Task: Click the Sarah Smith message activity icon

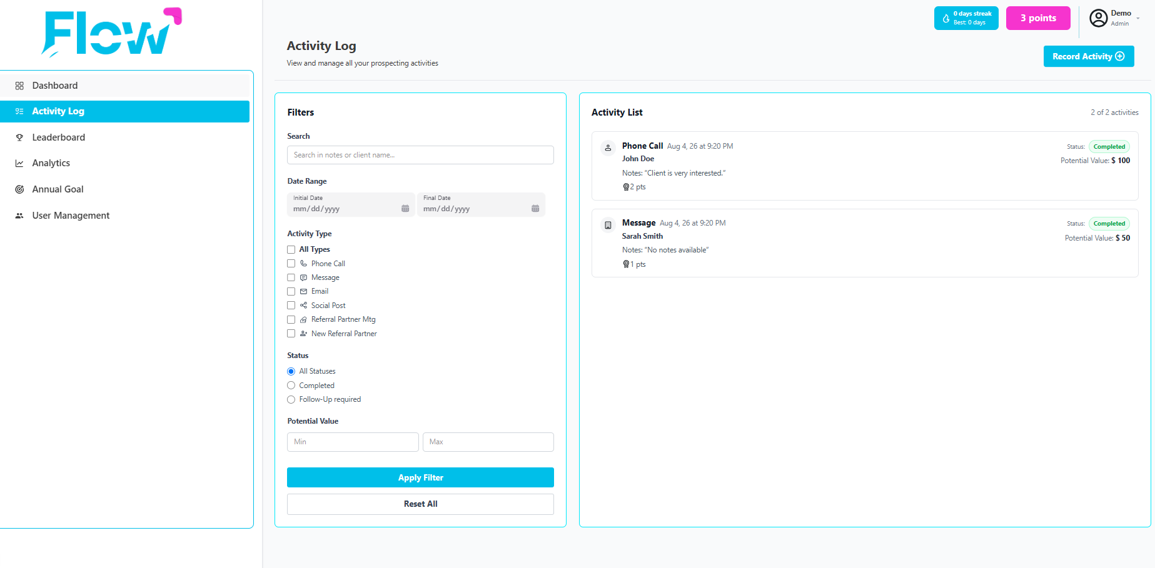Action: click(608, 225)
